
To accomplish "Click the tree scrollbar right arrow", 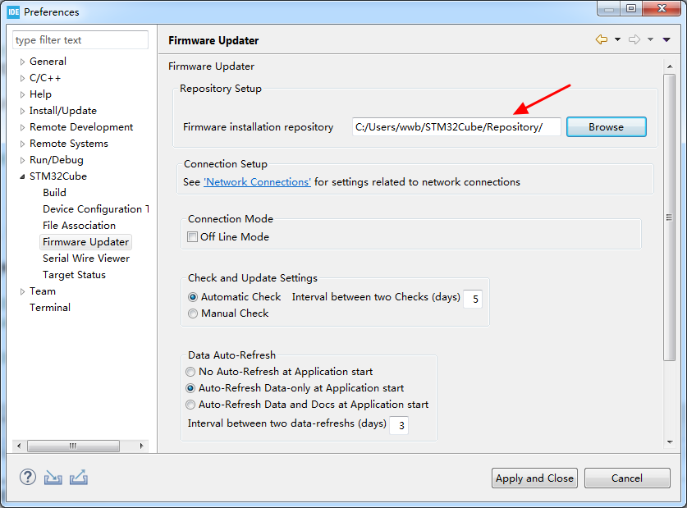I will (141, 446).
